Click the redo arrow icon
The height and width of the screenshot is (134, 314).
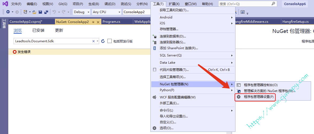pos(64,12)
